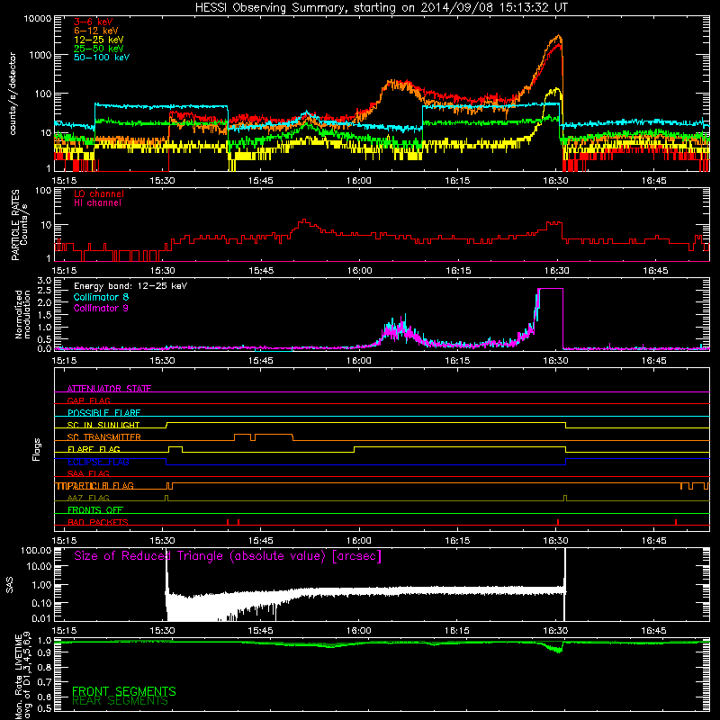Click the HESSI Observing Summary title text
This screenshot has height=720, width=720.
(x=381, y=8)
